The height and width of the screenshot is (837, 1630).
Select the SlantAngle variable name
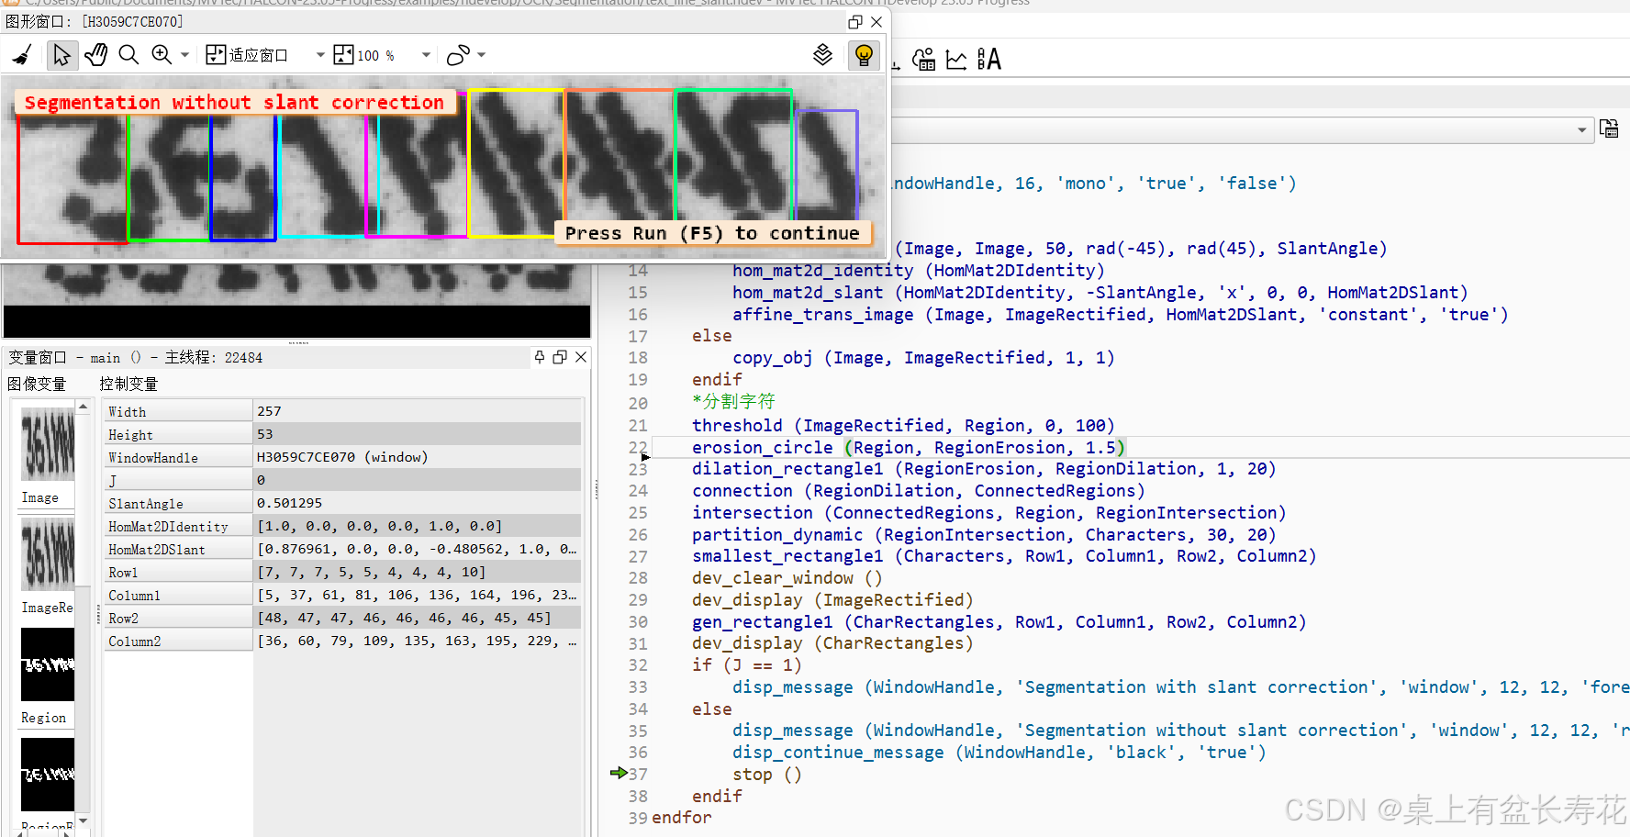(x=146, y=504)
